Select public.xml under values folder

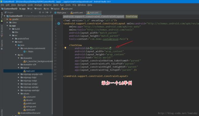(x=30, y=103)
